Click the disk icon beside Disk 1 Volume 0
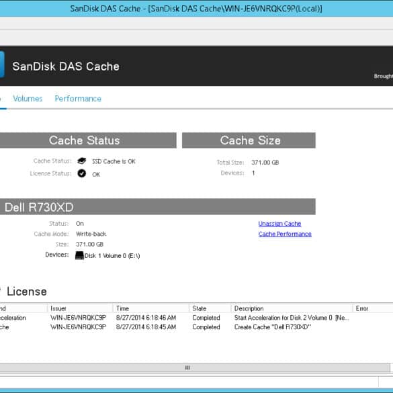This screenshot has height=393, width=393. point(79,256)
